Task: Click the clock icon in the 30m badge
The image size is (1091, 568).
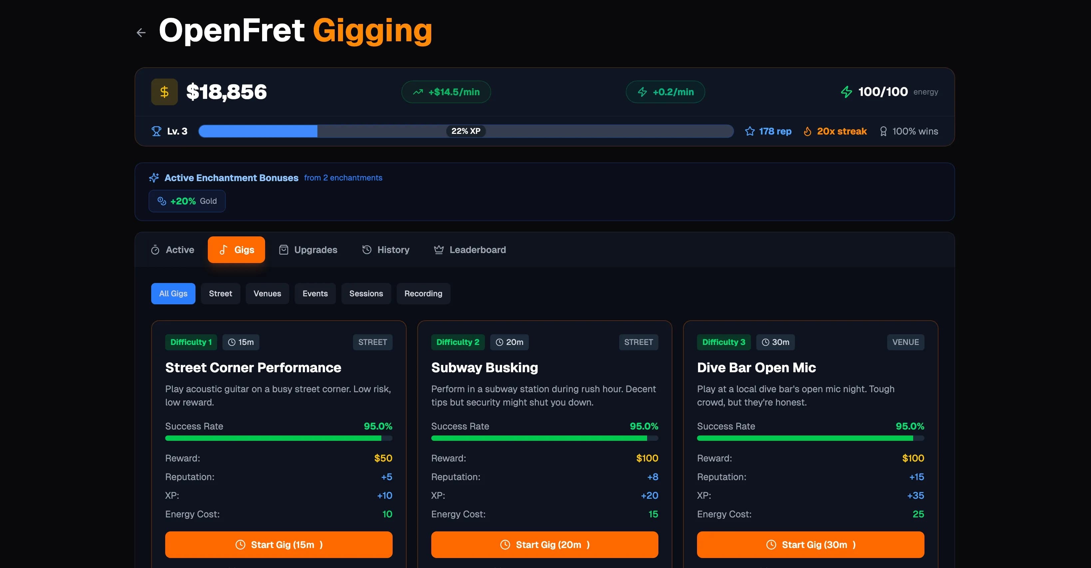Action: tap(765, 342)
